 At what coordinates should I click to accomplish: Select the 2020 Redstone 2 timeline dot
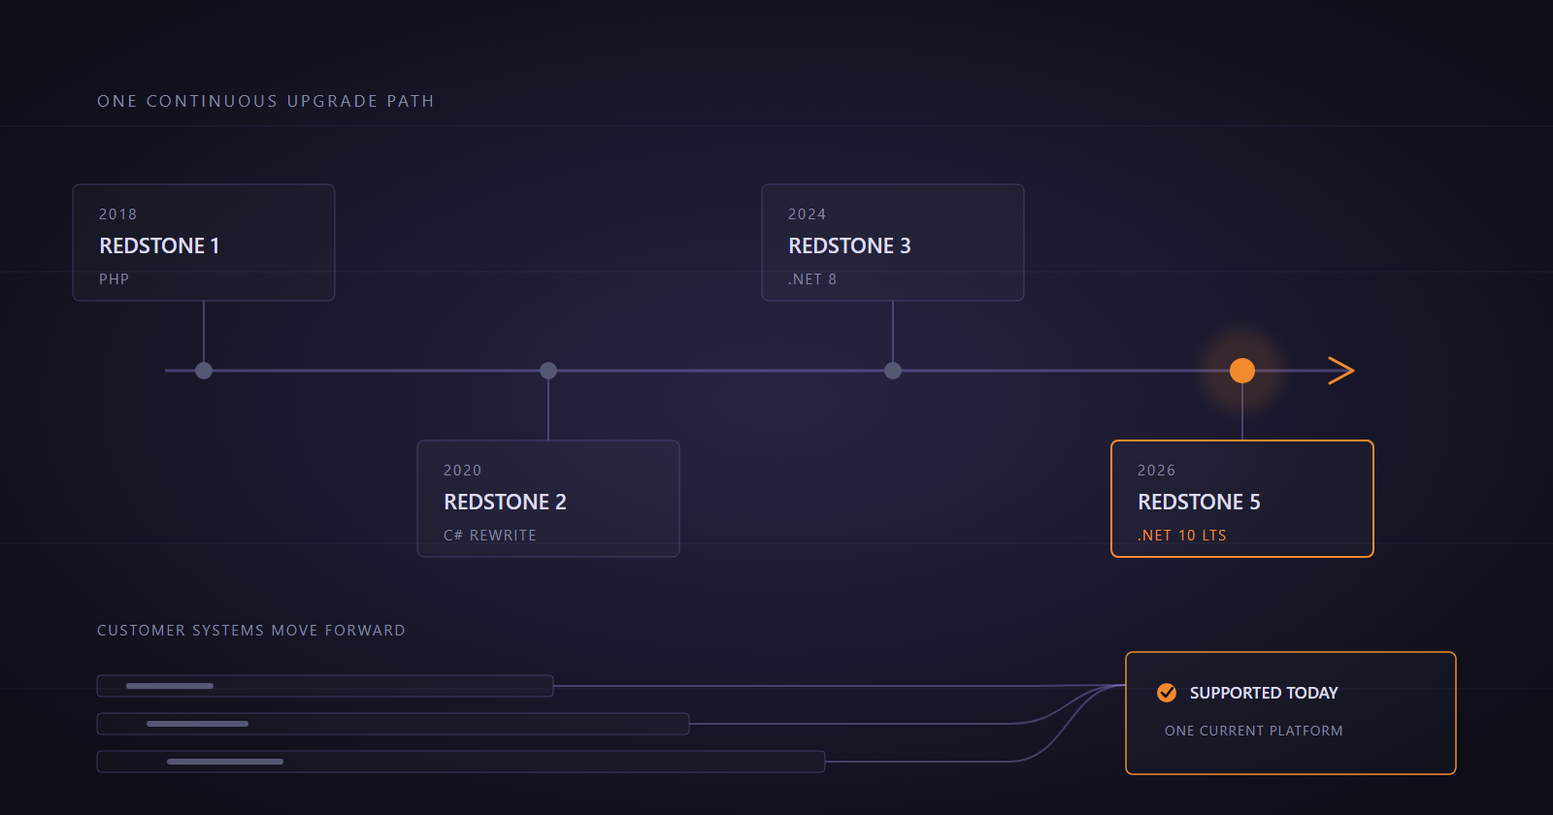coord(548,371)
